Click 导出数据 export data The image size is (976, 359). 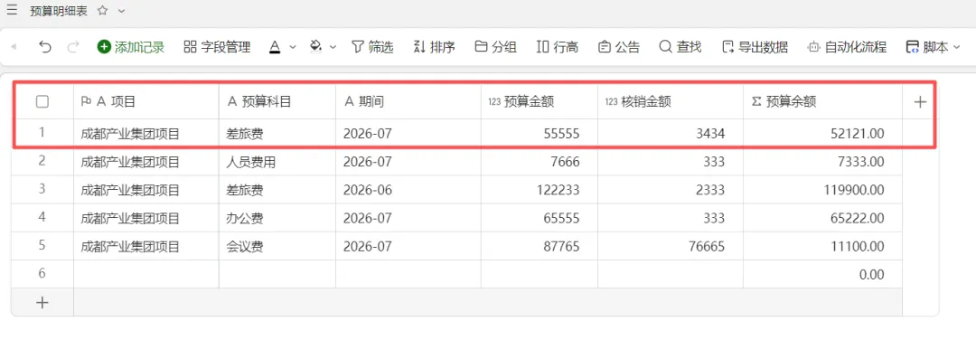click(755, 47)
